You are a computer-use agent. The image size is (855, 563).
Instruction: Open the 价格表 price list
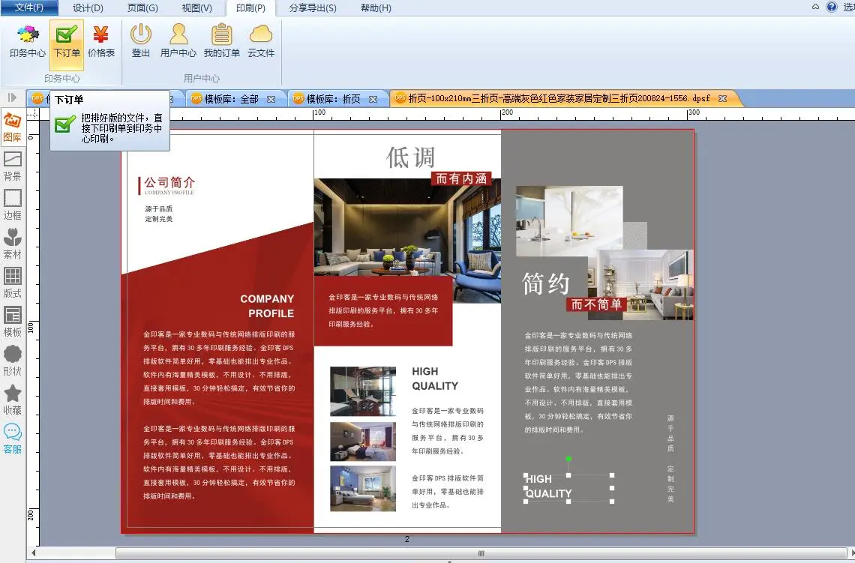pos(101,41)
